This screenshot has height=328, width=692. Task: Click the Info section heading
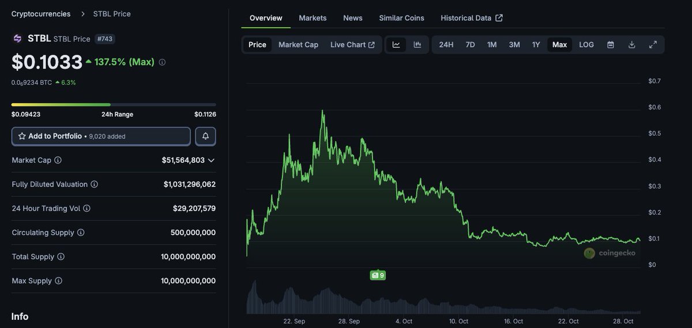pos(20,316)
